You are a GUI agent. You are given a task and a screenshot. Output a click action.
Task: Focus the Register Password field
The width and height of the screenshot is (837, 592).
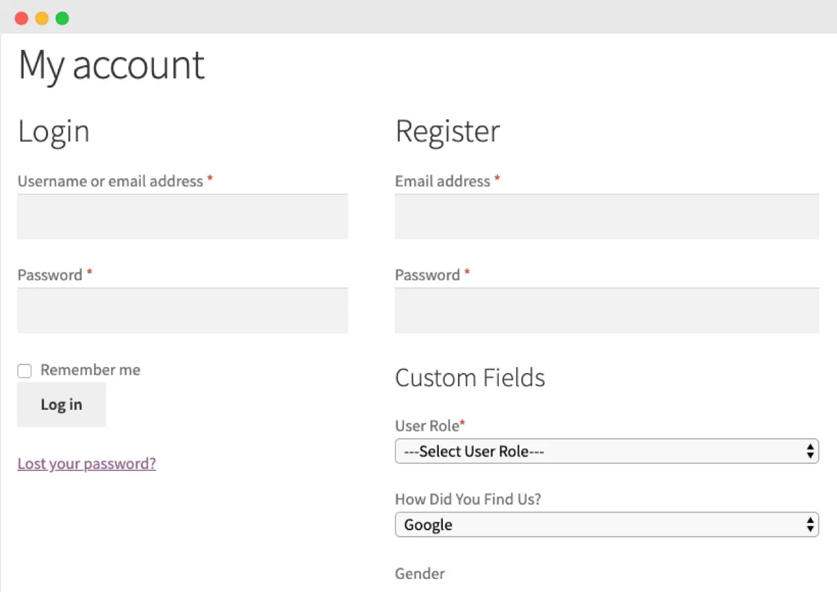pyautogui.click(x=607, y=310)
